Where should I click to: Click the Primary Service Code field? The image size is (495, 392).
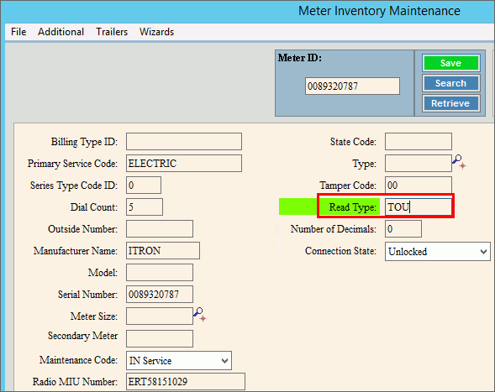[x=184, y=163]
